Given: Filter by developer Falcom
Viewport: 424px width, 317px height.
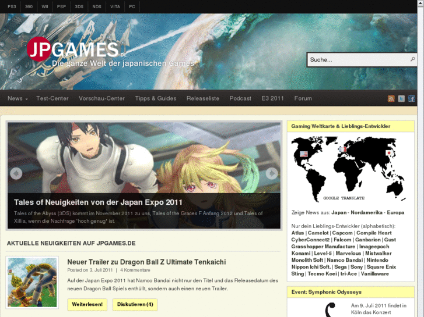Looking at the screenshot, I should [342, 240].
